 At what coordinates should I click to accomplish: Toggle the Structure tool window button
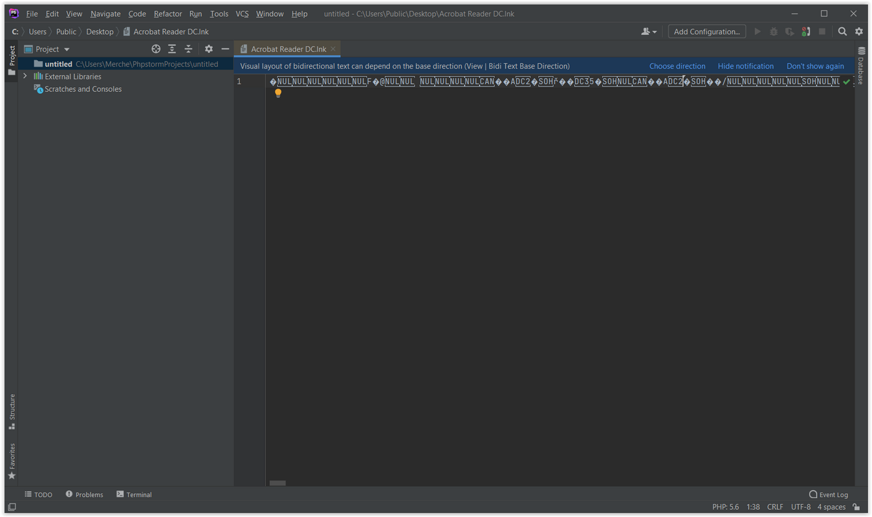12,412
